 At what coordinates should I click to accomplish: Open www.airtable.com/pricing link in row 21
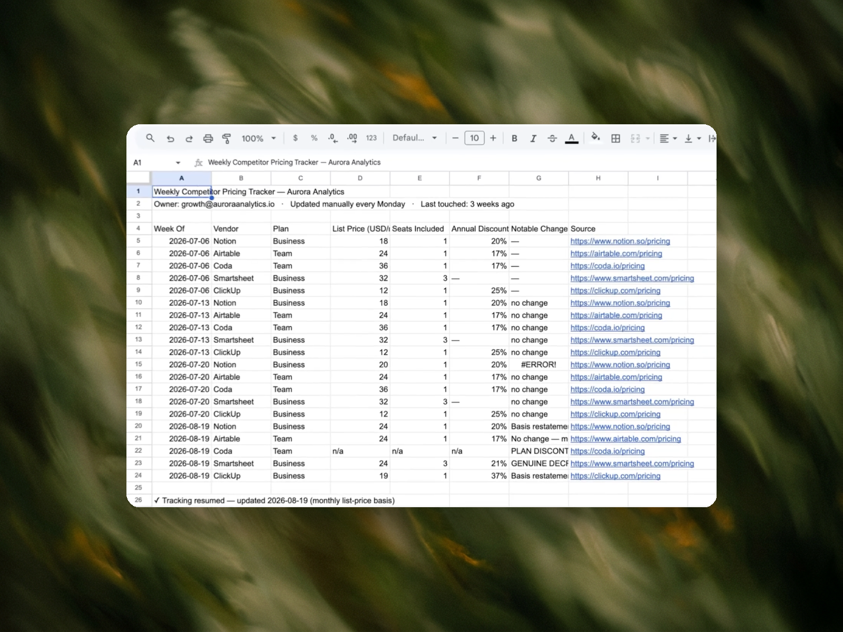coord(625,439)
